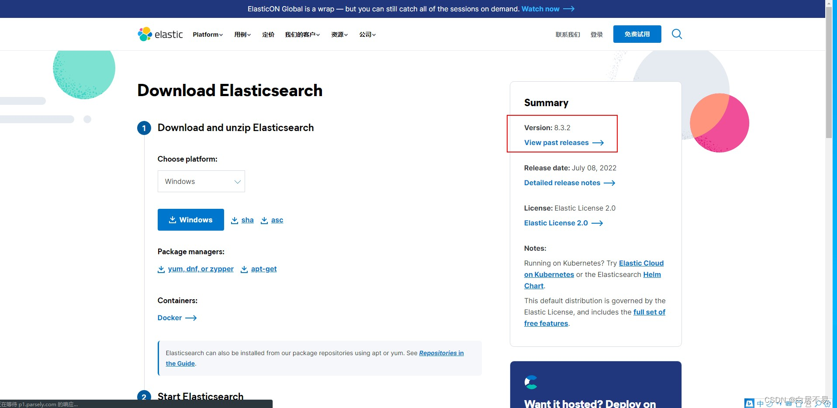Open the site search magnifier icon
Viewport: 837px width, 408px height.
click(x=677, y=34)
